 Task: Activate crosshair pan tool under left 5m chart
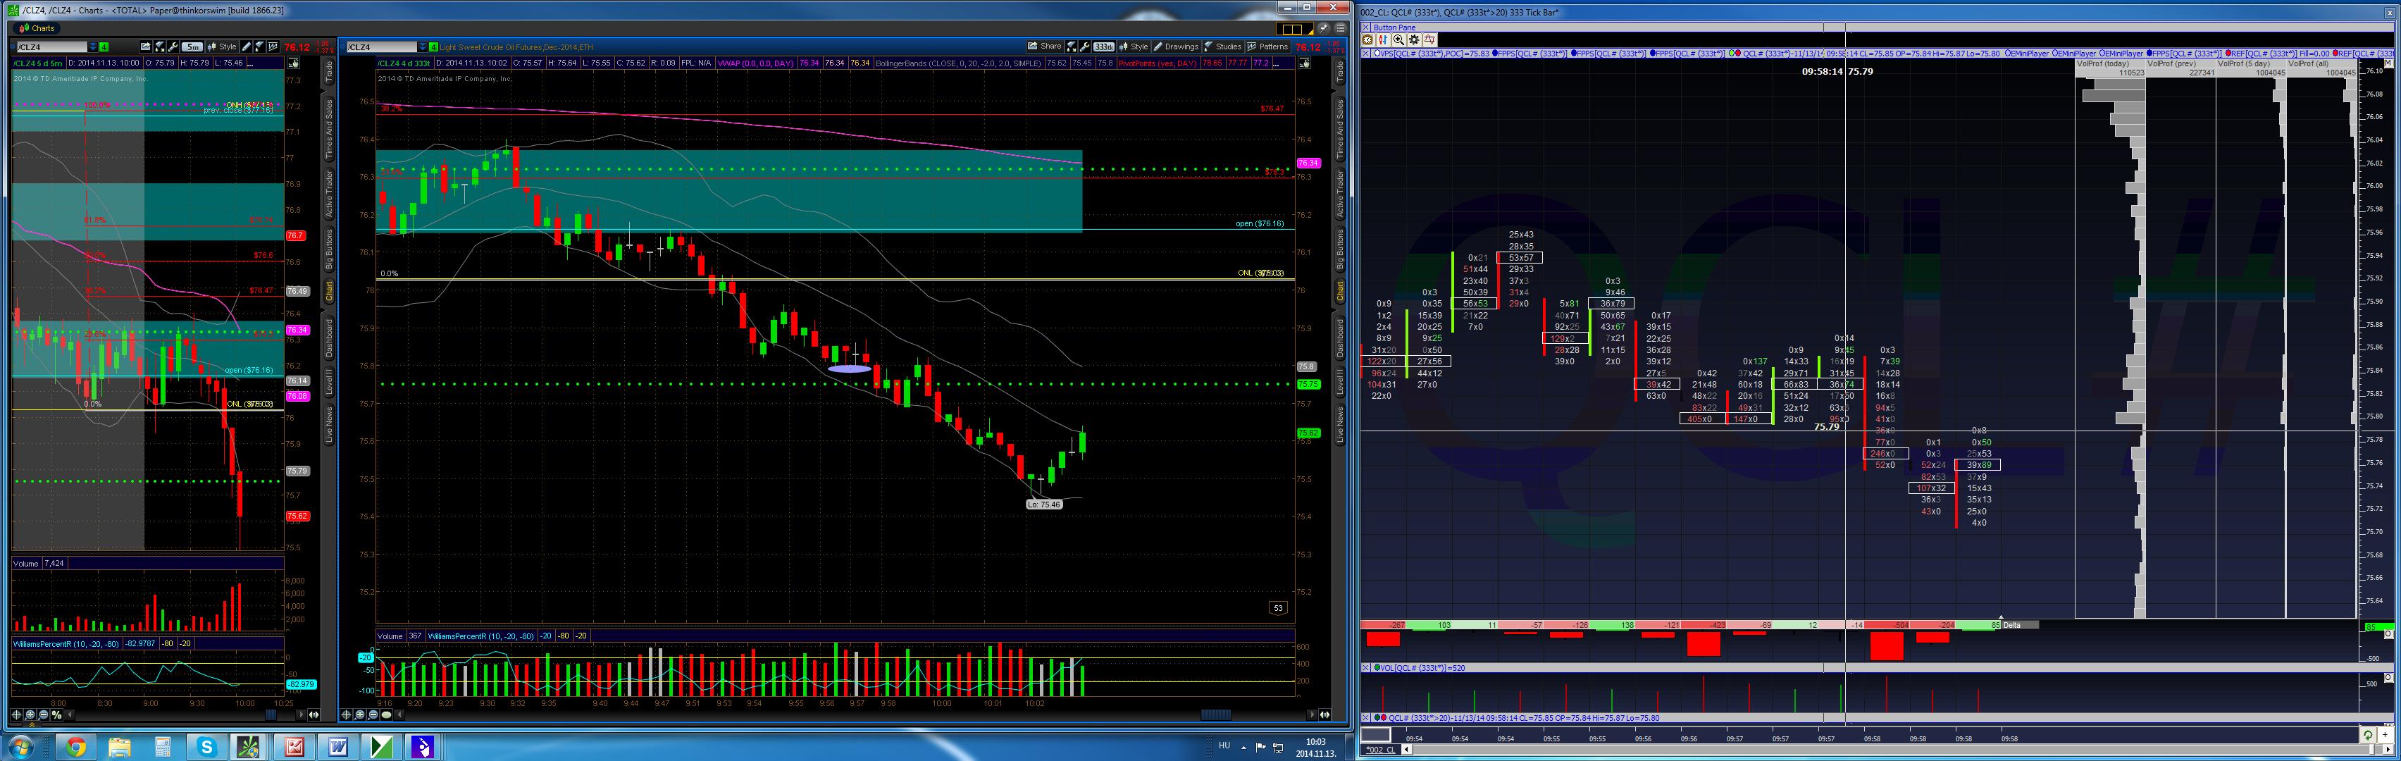[17, 714]
